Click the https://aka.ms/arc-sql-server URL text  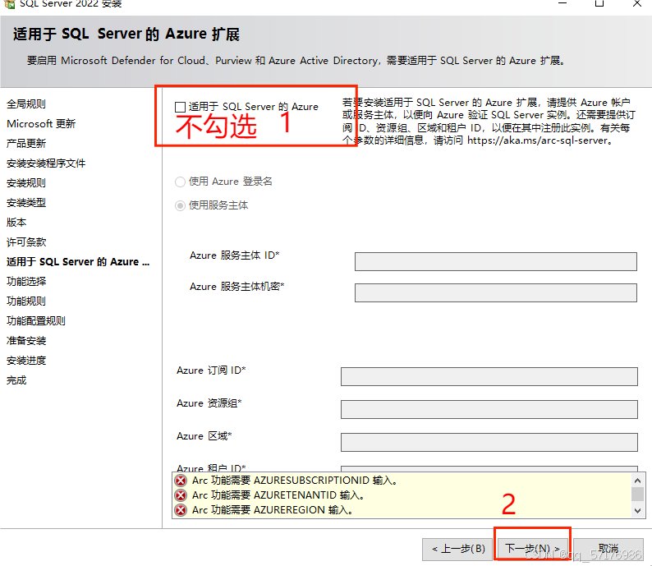click(x=537, y=140)
